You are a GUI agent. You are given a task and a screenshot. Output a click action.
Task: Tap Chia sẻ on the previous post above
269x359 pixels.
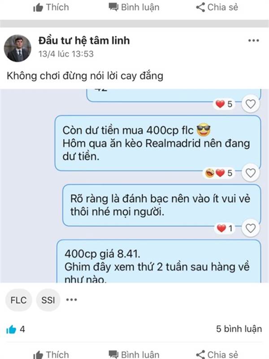(x=217, y=7)
